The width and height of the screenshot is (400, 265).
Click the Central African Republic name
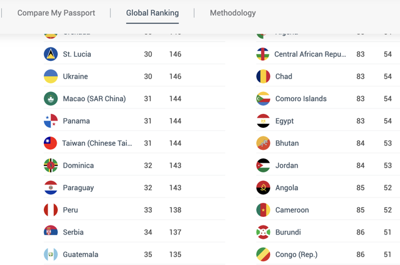310,54
